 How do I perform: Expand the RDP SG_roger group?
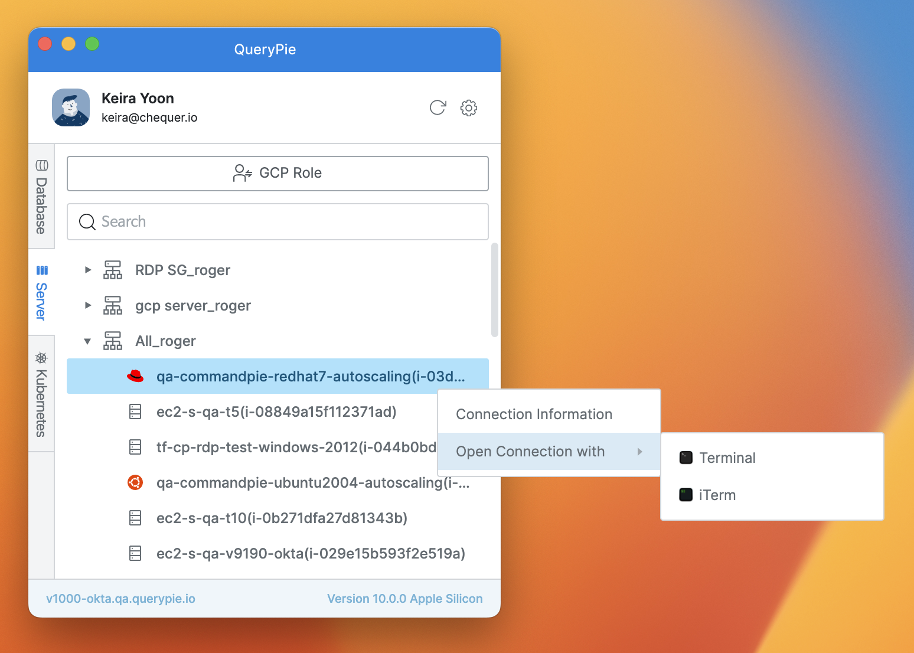(x=88, y=270)
